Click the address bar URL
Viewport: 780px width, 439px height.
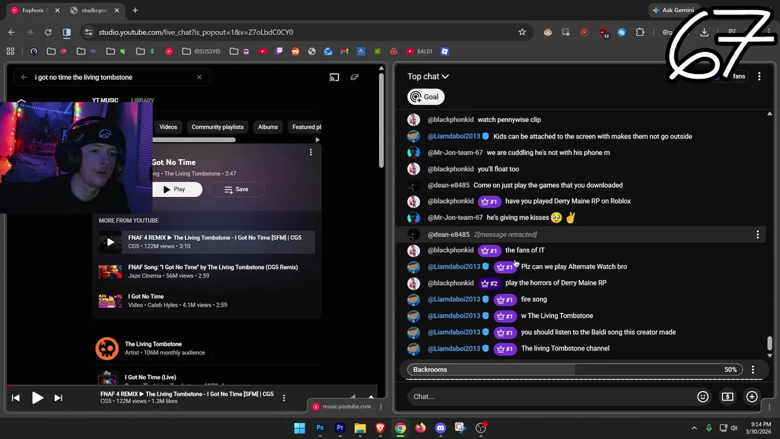(196, 32)
